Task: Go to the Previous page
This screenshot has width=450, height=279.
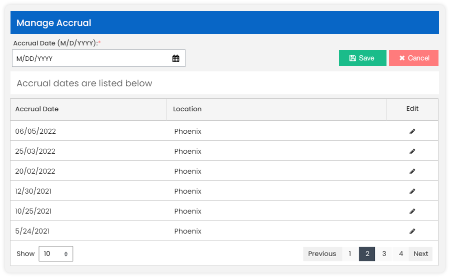Action: click(x=322, y=254)
